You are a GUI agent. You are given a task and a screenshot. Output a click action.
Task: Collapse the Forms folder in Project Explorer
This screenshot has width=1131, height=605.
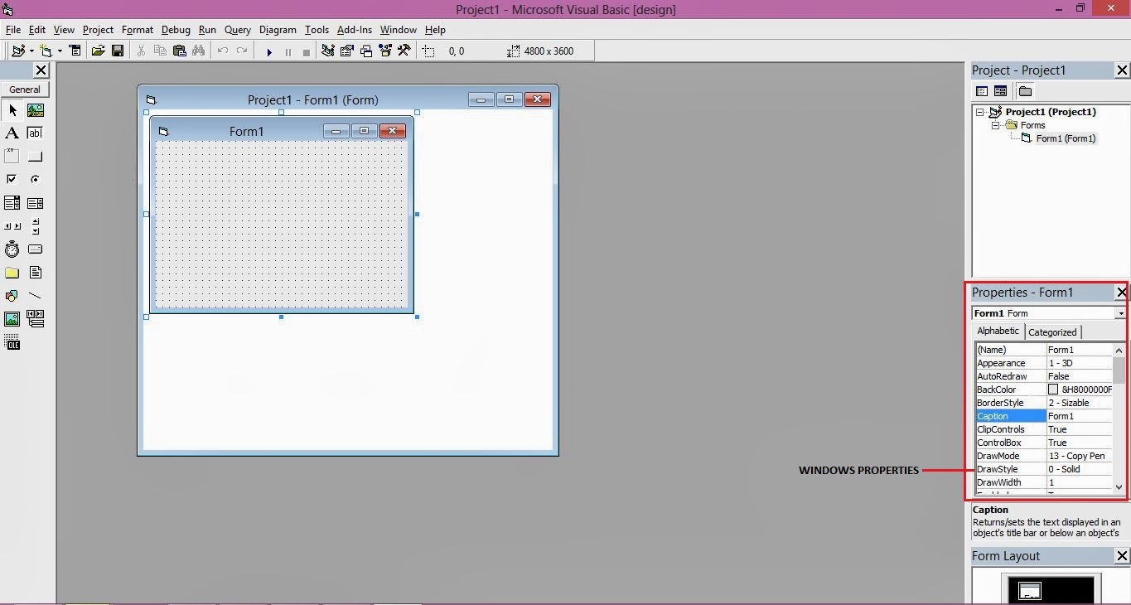(x=996, y=124)
